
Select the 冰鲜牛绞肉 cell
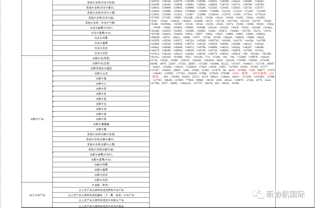(101, 175)
